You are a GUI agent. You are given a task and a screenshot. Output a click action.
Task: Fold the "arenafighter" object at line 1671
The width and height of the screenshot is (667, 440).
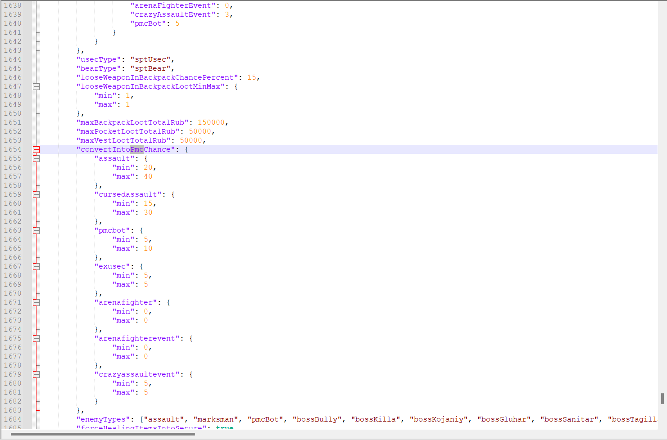pyautogui.click(x=36, y=302)
